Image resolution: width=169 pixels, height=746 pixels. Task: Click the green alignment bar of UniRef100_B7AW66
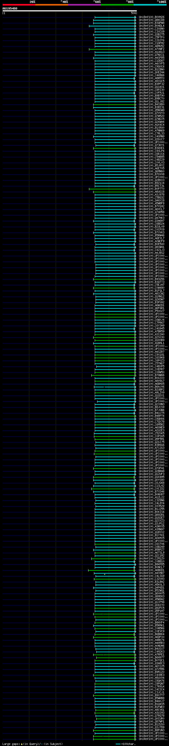pyautogui.click(x=114, y=375)
